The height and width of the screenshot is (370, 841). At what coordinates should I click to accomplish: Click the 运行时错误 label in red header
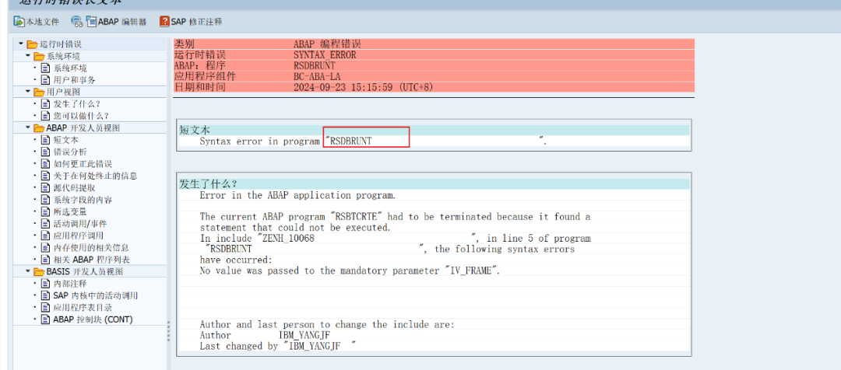point(199,54)
